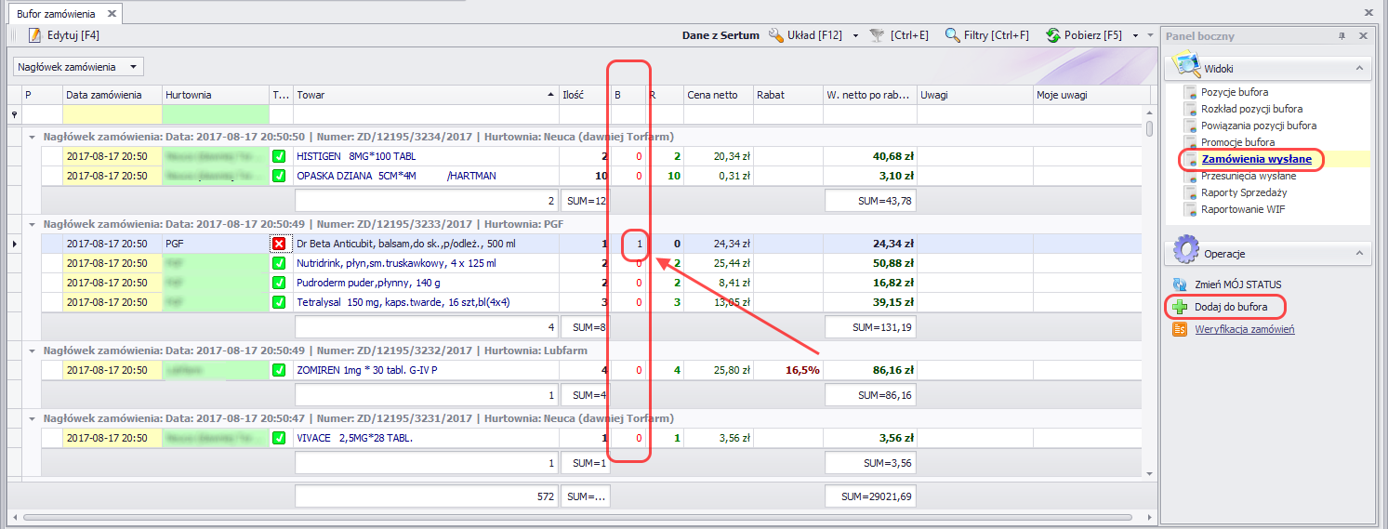Toggle green checkmark on ZOMIREN row
1388x529 pixels.
tap(279, 370)
